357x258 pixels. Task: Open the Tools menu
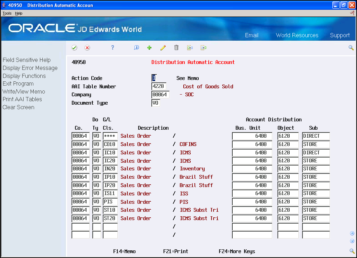pos(7,13)
